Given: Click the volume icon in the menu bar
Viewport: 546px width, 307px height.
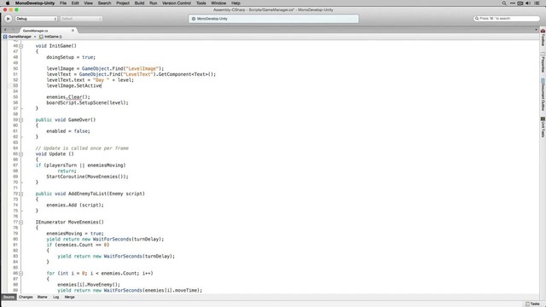Looking at the screenshot, I should pyautogui.click(x=528, y=3).
